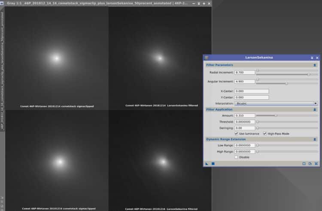Click the top-right LarsonSekanina filtered comet image
The width and height of the screenshot is (322, 211).
pyautogui.click(x=160, y=58)
